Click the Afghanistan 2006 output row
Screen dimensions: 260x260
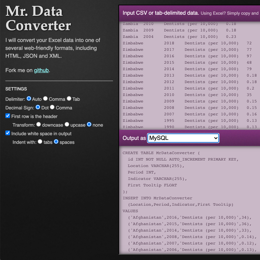point(192,250)
